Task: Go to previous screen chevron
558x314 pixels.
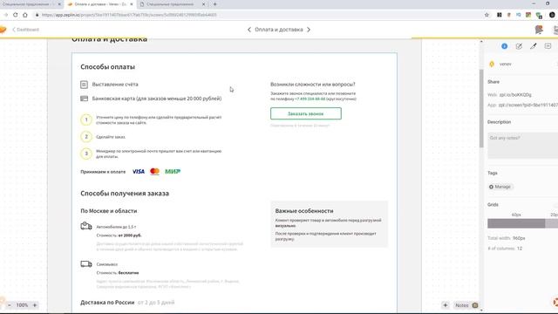Action: click(x=249, y=30)
